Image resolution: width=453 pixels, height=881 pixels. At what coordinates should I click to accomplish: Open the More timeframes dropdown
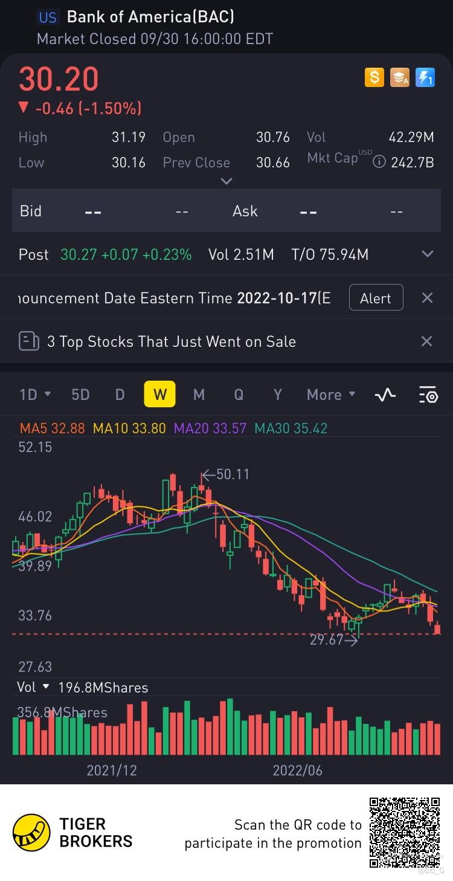coord(332,395)
